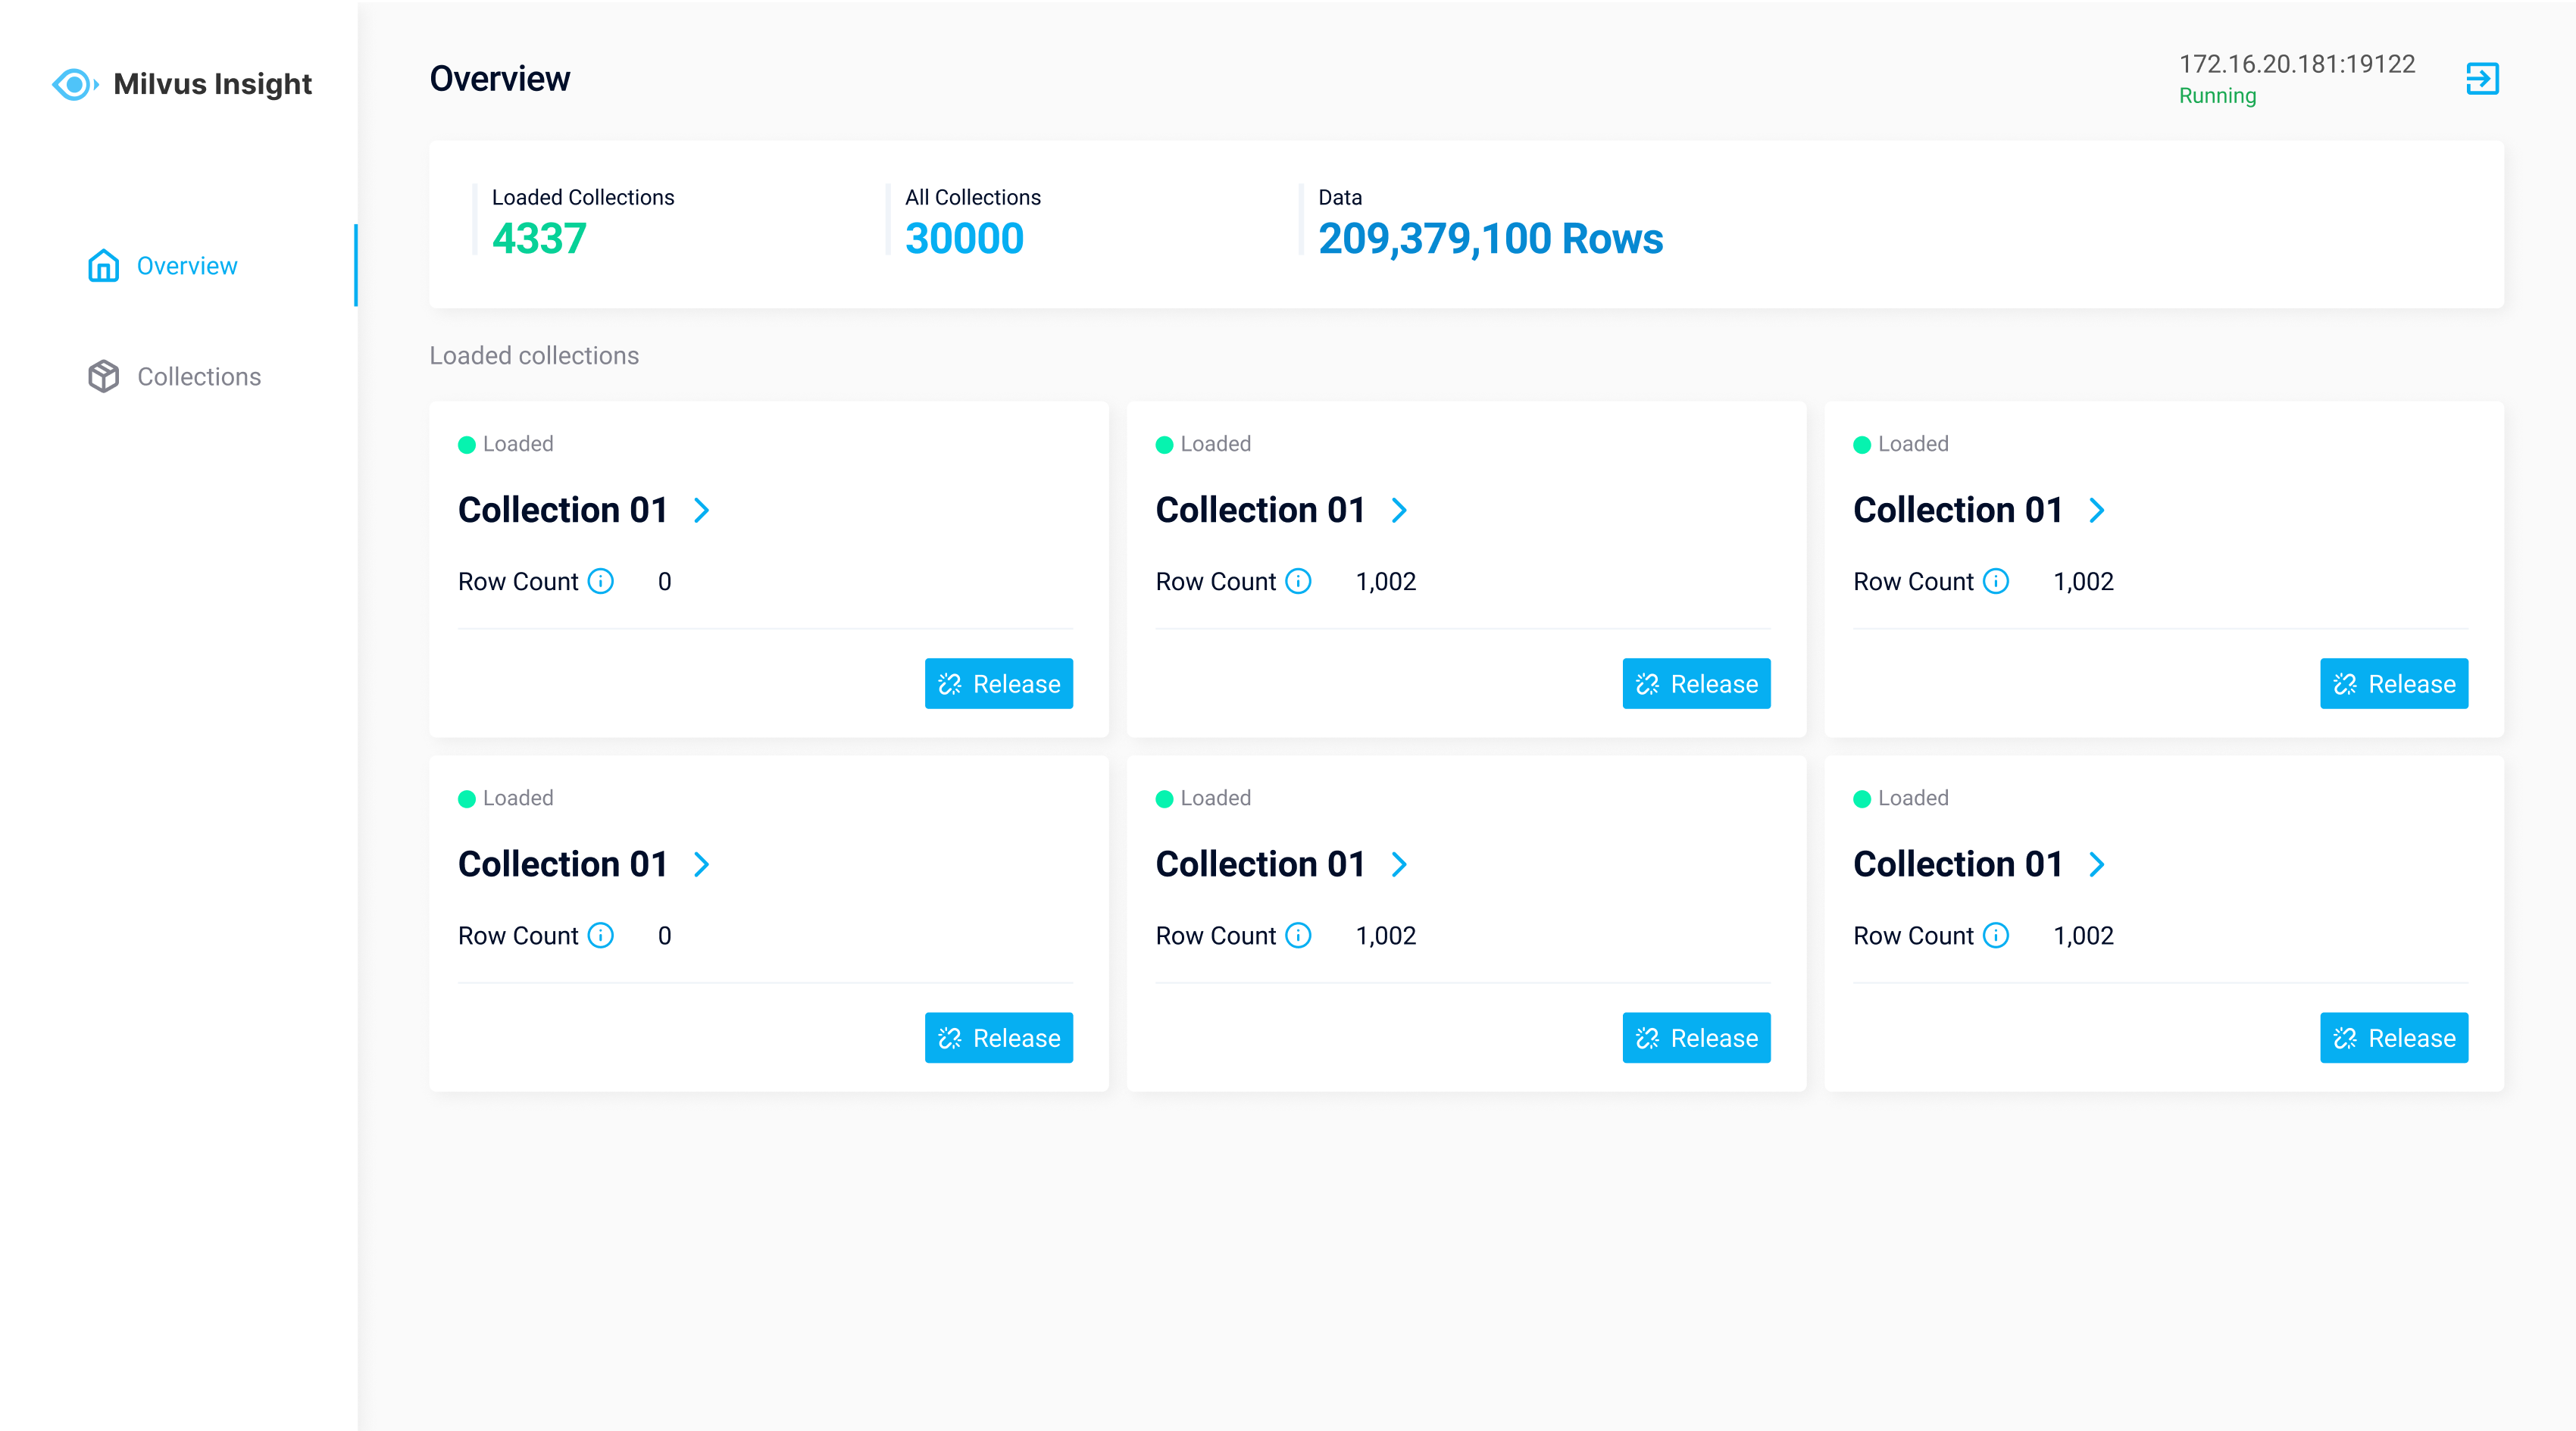Open the chevron next to Collection 01, top-middle card
This screenshot has width=2576, height=1431.
[x=1400, y=510]
